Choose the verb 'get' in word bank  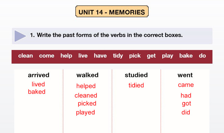(x=151, y=56)
